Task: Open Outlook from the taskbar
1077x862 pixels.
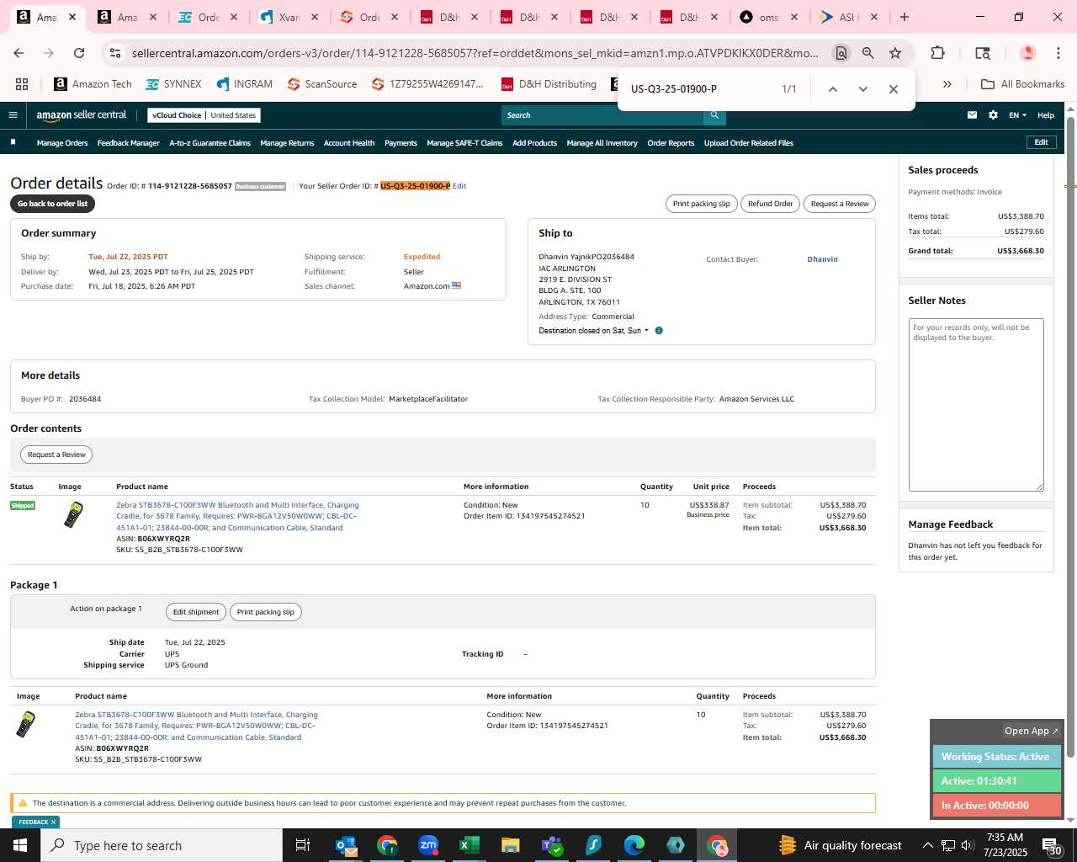Action: pos(346,845)
